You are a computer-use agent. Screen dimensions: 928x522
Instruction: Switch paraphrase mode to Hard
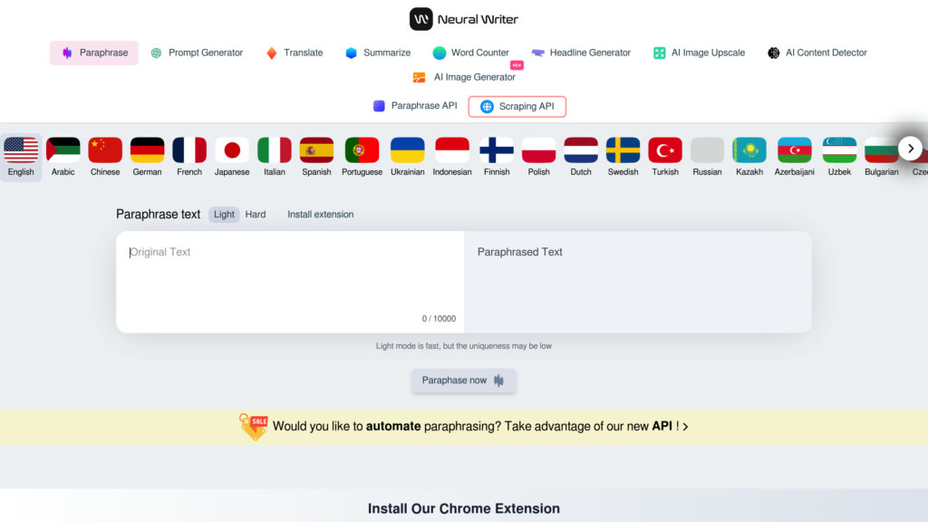[x=256, y=214]
